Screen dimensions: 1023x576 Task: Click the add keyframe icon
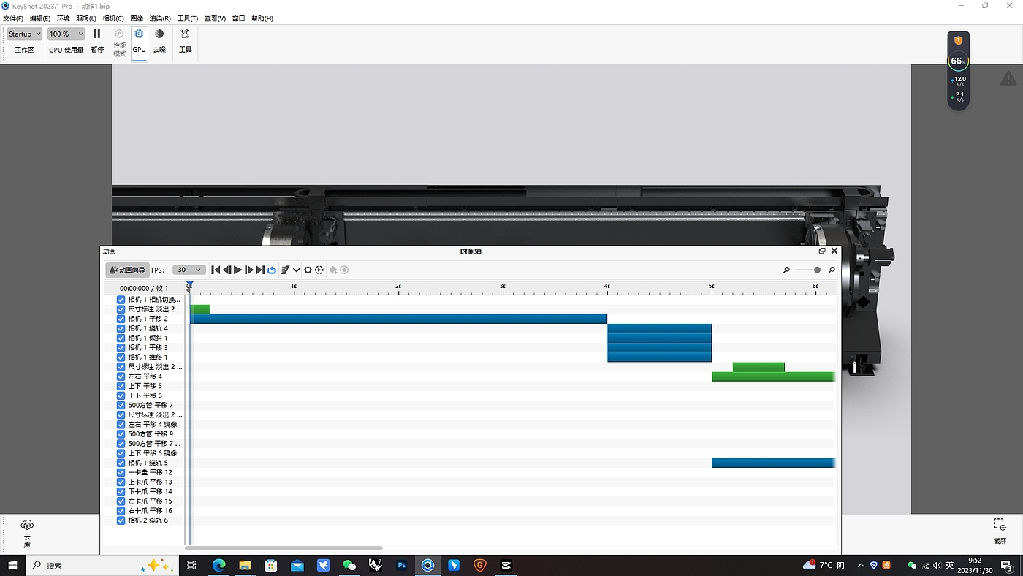pos(333,270)
